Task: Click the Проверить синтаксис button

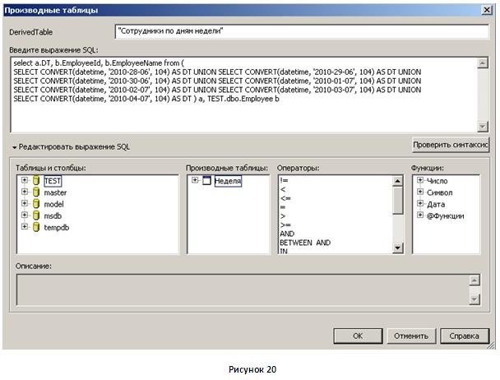Action: pos(451,145)
